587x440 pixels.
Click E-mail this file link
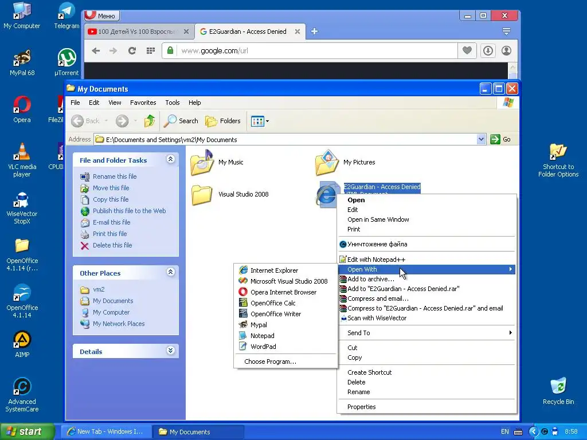[x=112, y=222]
